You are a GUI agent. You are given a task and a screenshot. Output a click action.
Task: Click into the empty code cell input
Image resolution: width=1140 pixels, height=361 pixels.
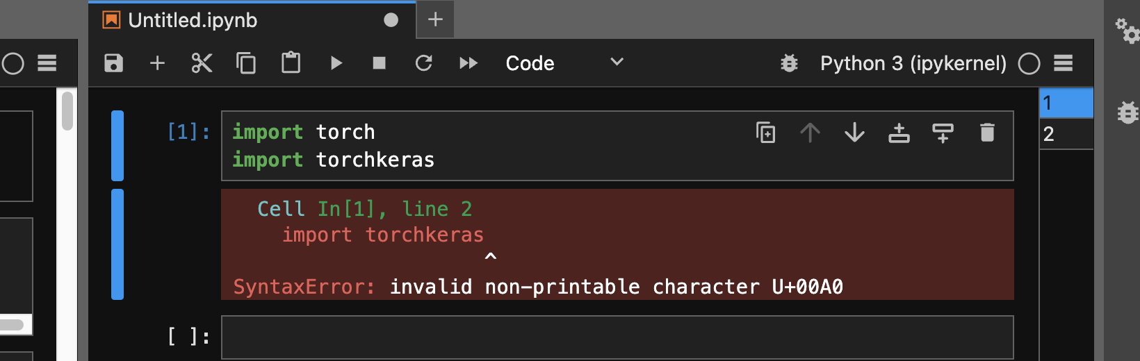(x=617, y=337)
